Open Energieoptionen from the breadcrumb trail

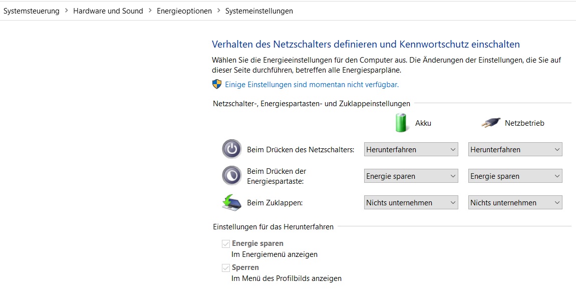[x=183, y=10]
